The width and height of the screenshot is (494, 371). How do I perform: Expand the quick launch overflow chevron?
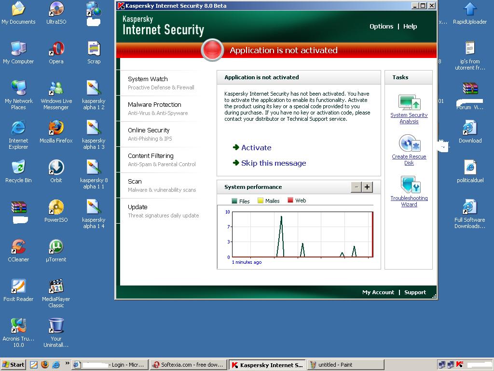67,363
